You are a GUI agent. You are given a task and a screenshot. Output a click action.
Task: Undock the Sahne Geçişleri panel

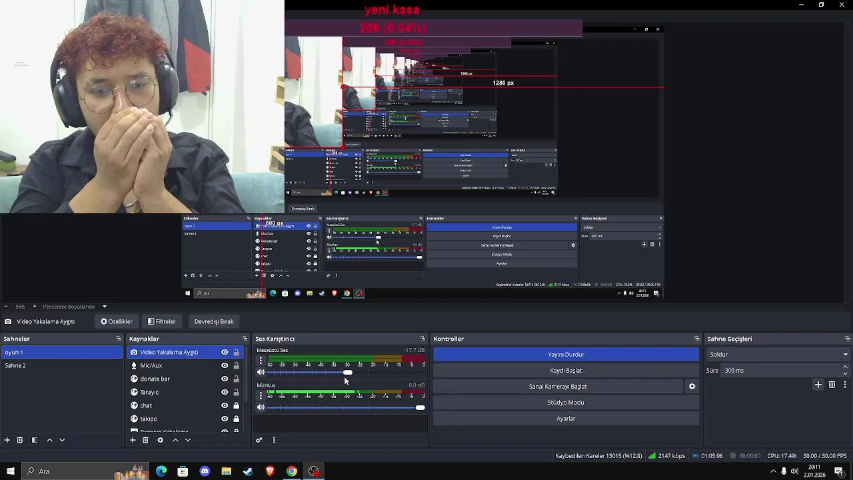click(847, 339)
